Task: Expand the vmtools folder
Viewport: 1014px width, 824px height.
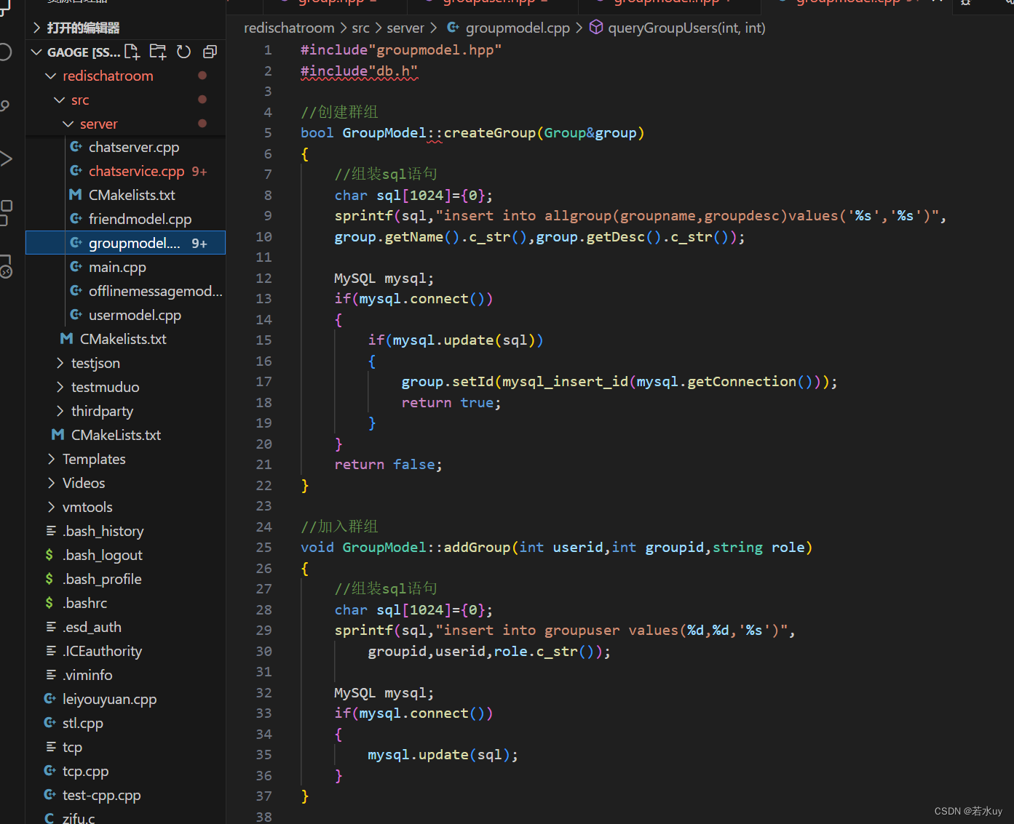Action: click(51, 507)
